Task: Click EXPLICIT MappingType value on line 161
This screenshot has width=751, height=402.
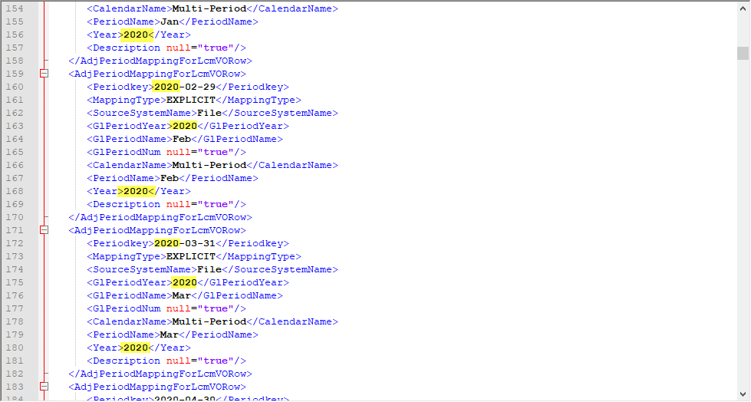Action: tap(190, 100)
